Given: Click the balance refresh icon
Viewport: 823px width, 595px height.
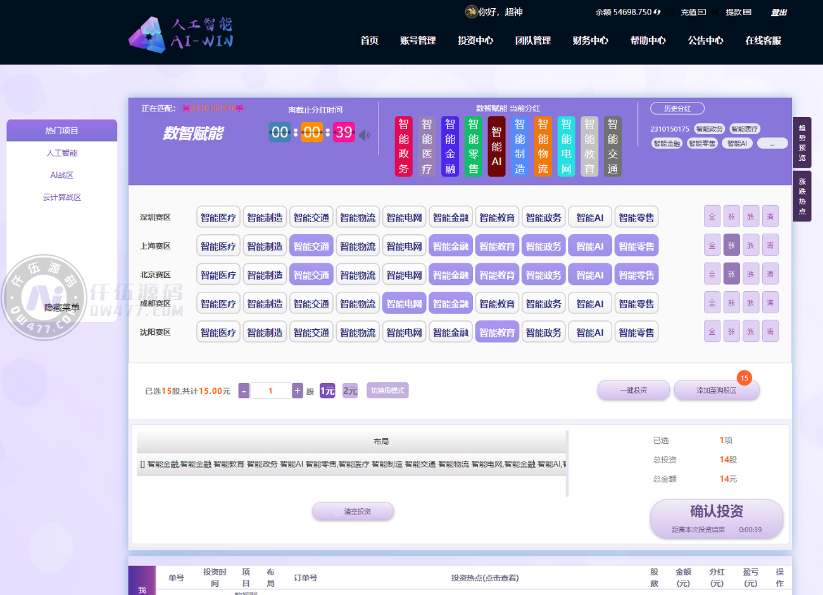Looking at the screenshot, I should 657,12.
